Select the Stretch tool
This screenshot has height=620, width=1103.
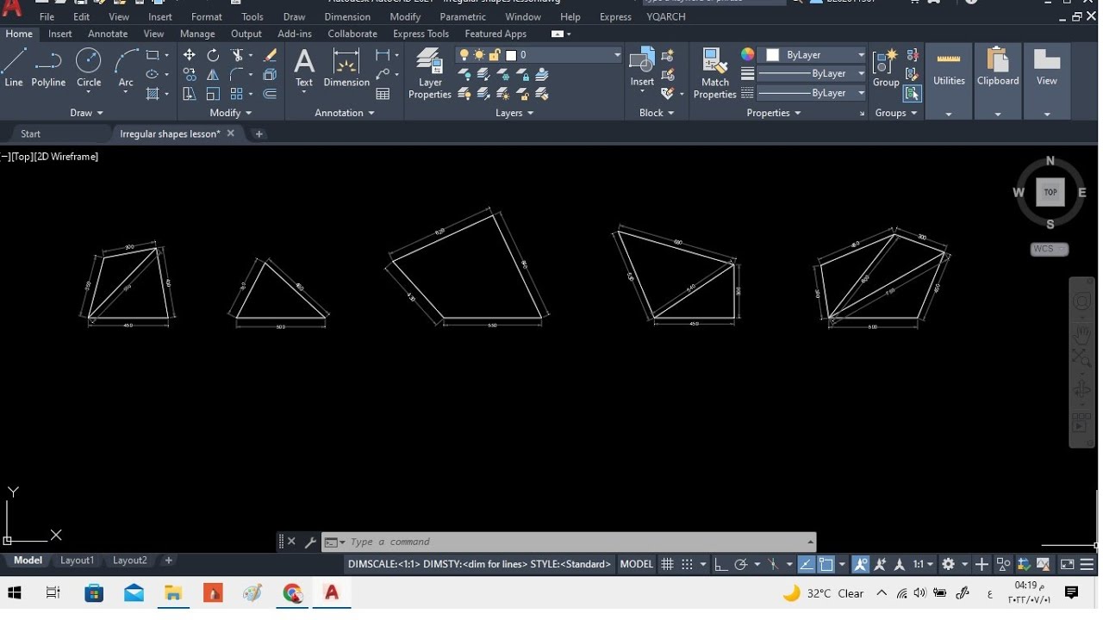point(190,94)
